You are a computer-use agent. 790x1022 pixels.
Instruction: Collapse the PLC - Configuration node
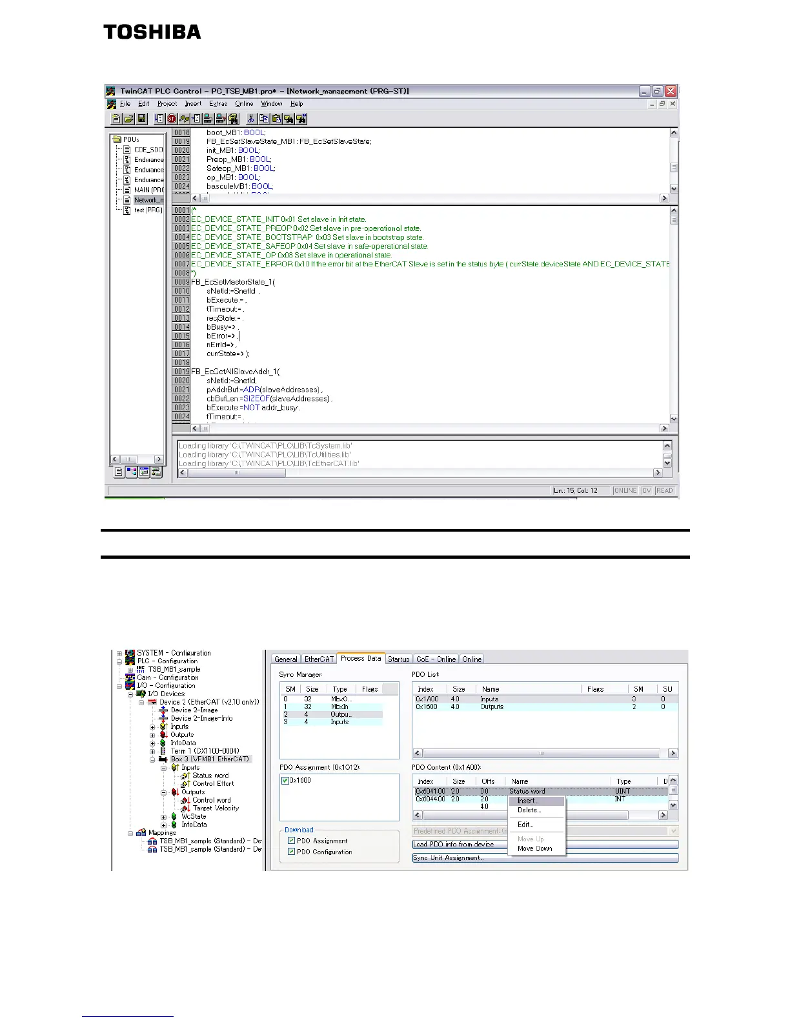pyautogui.click(x=119, y=661)
